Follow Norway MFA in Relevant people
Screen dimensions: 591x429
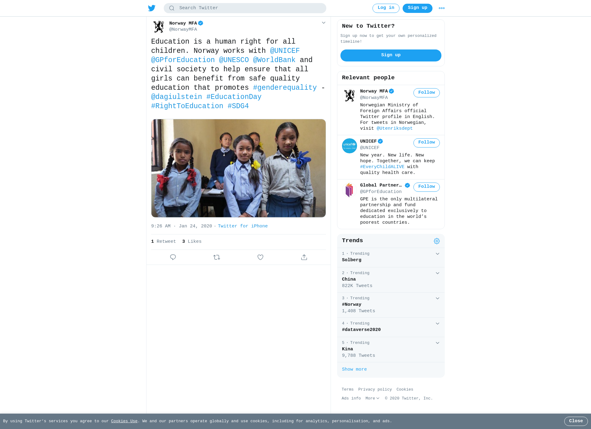(427, 93)
